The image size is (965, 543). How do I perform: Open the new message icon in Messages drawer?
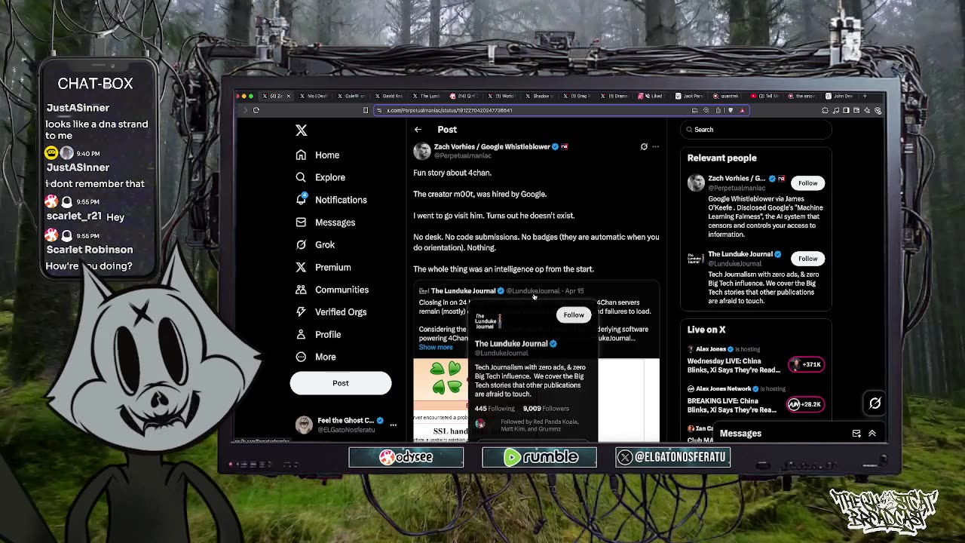point(856,434)
